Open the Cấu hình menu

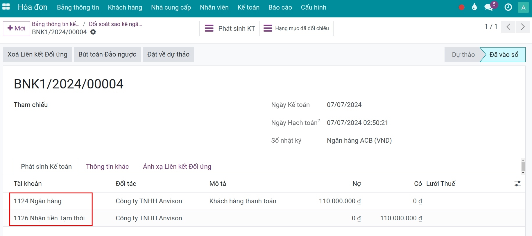(x=314, y=8)
